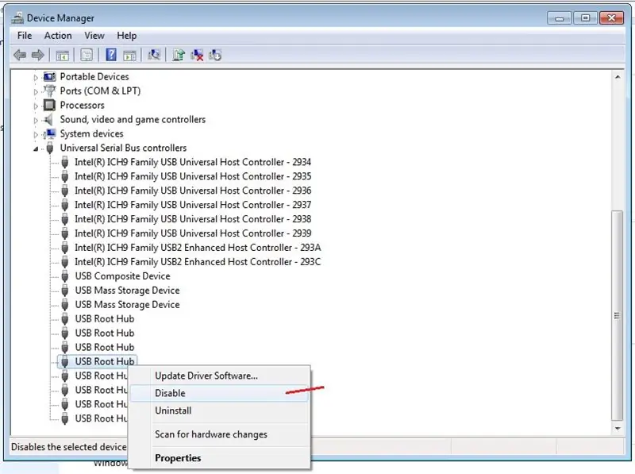Choose Disable in the context menu
This screenshot has height=474, width=635.
click(x=219, y=393)
